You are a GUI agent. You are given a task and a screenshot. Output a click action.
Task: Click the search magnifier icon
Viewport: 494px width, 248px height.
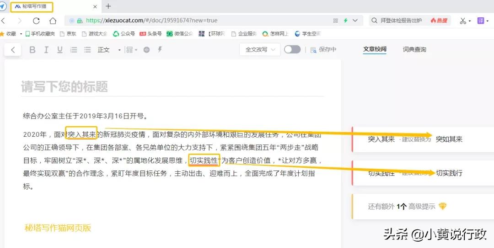pos(374,21)
